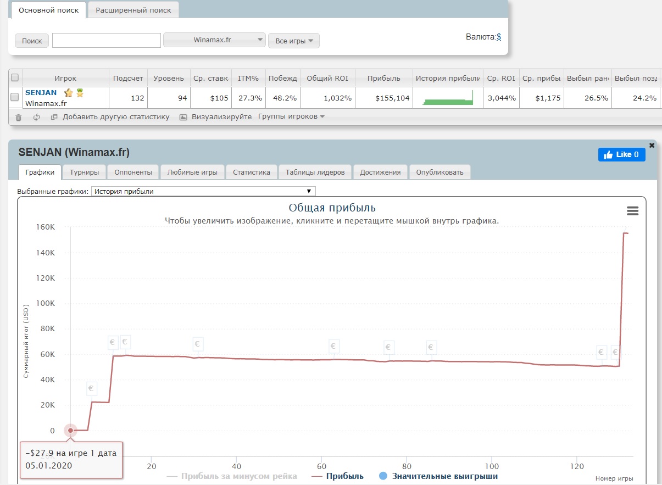This screenshot has width=662, height=485.
Task: Tick the checkbox in SENJAN row
Action: [x=15, y=97]
